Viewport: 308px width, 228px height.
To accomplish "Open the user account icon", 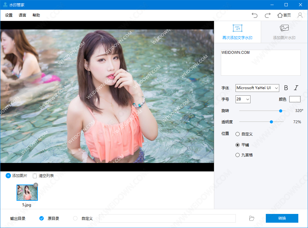I will point(300,15).
